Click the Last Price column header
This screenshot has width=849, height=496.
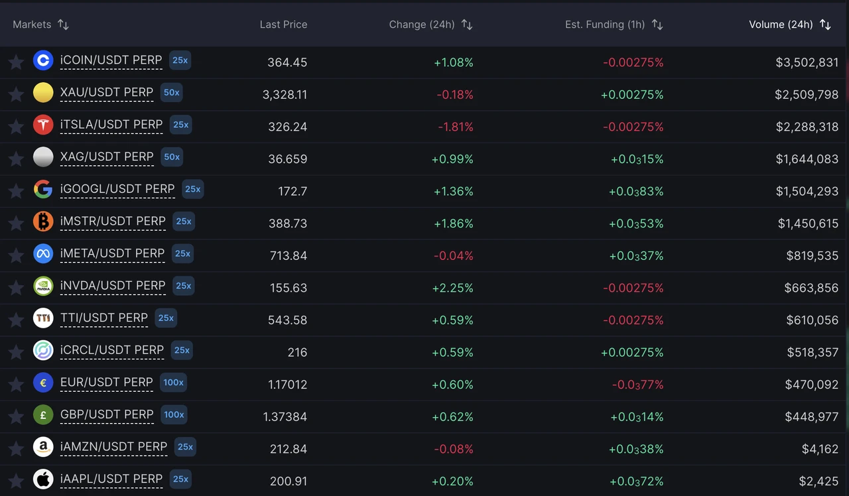tap(283, 25)
